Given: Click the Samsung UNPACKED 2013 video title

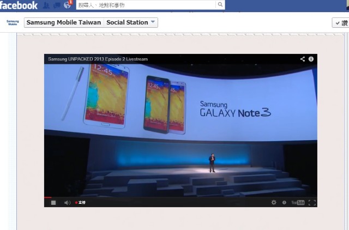Looking at the screenshot, I should 98,59.
